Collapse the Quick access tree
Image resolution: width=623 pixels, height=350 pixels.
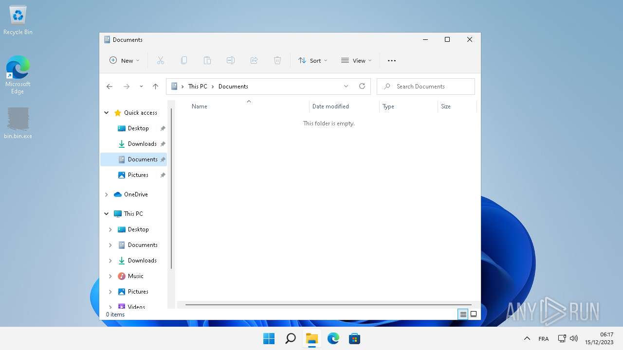(107, 113)
